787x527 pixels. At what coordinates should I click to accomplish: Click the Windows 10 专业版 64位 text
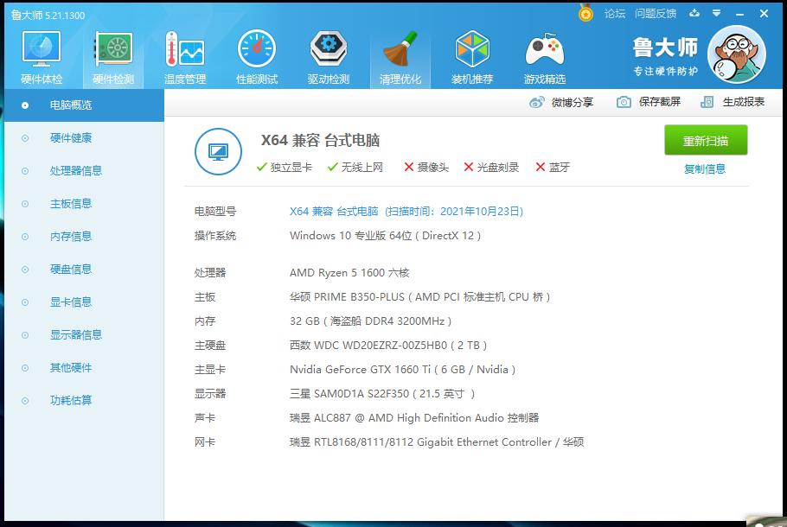pyautogui.click(x=385, y=236)
